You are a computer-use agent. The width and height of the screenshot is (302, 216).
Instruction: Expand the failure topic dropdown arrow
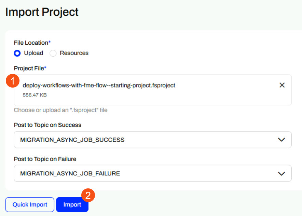(x=281, y=173)
